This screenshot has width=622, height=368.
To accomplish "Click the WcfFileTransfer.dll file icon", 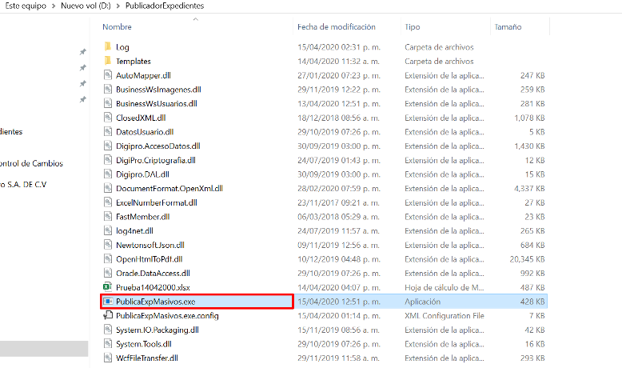I will [108, 358].
